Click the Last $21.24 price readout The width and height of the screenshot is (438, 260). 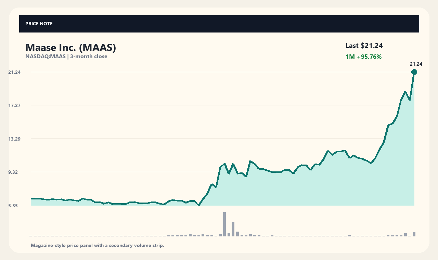pos(364,45)
